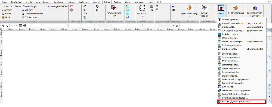This screenshot has width=272, height=107.
Task: Open Materialpalette... entry
Action: [241, 61]
